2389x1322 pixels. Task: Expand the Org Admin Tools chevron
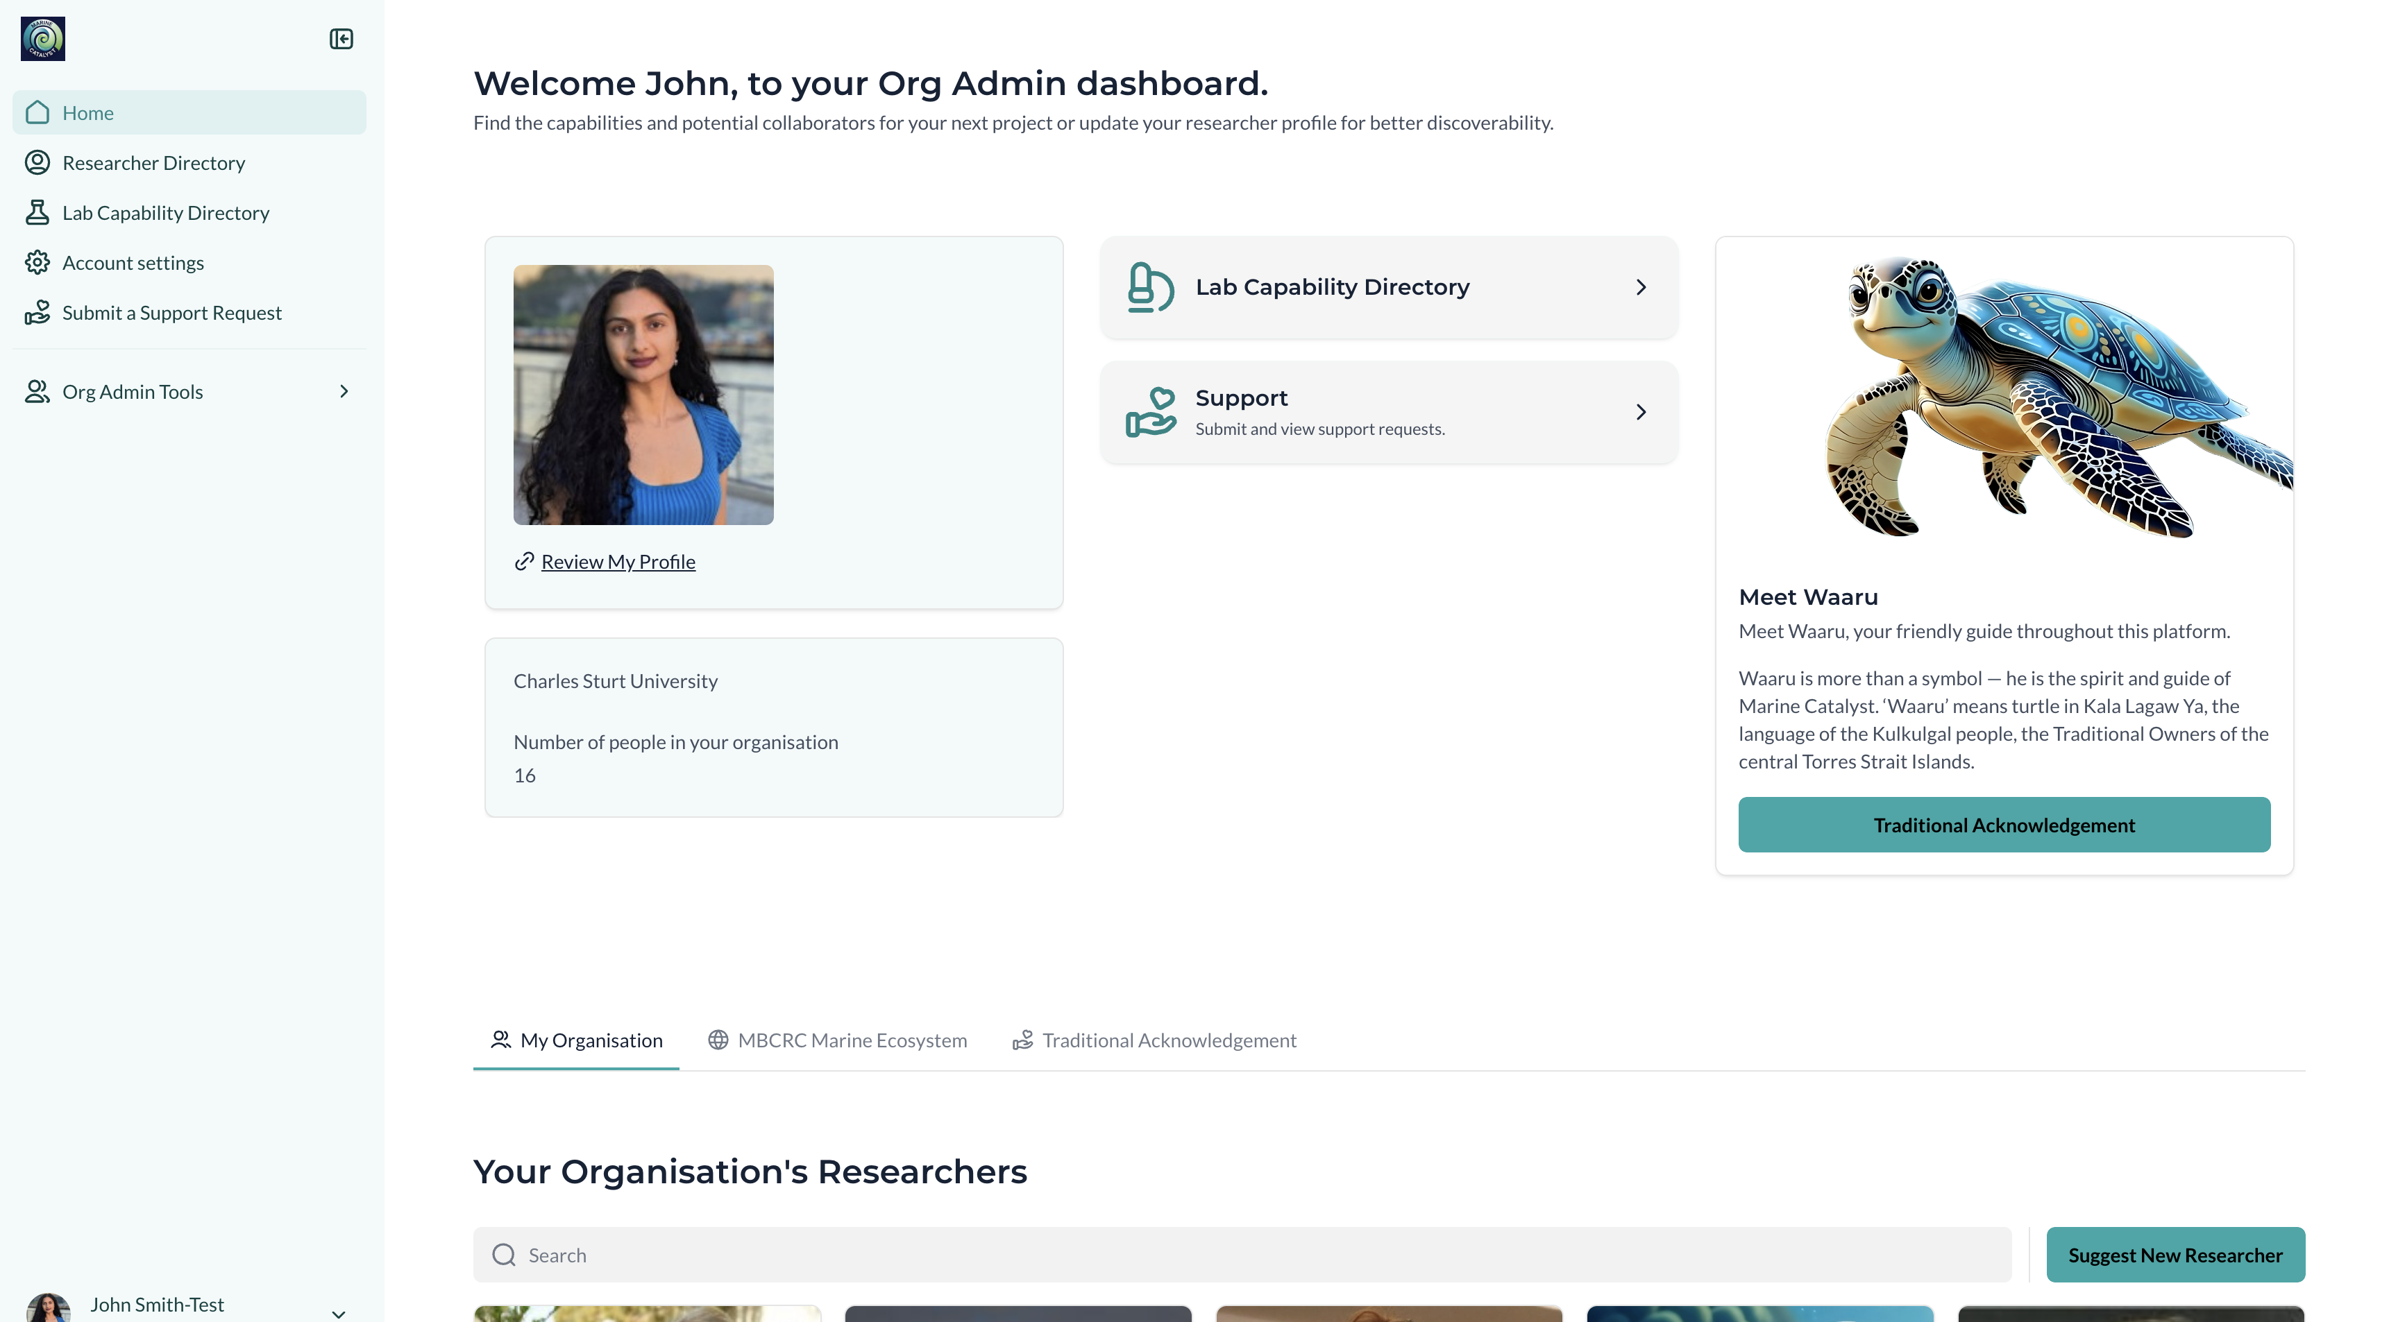(344, 391)
